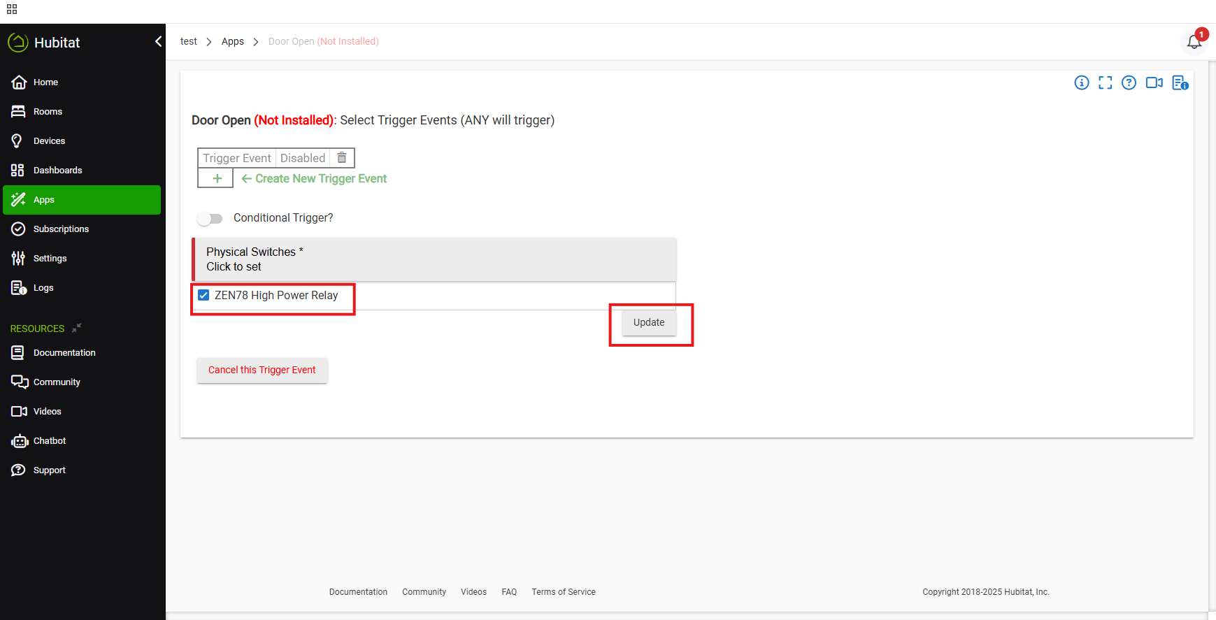This screenshot has height=620, width=1216.
Task: Click the video camera icon in toolbar
Action: pyautogui.click(x=1154, y=83)
